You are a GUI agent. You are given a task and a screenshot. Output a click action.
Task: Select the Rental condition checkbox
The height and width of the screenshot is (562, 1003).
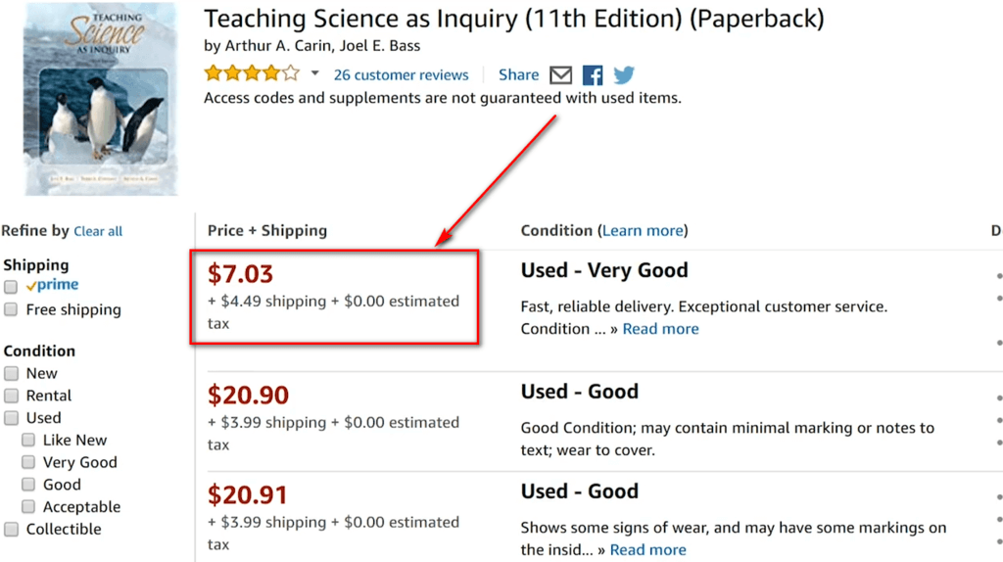point(11,396)
